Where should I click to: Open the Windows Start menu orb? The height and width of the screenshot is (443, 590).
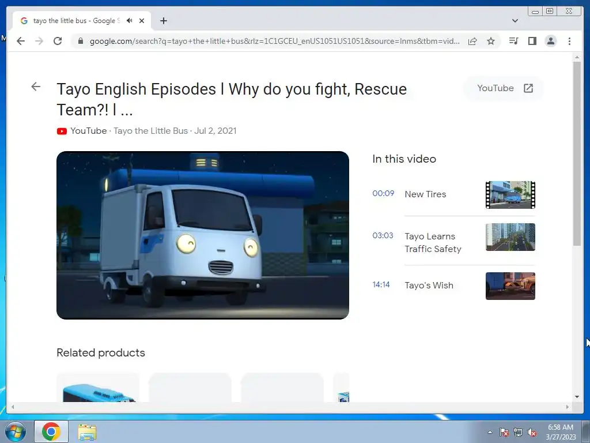pyautogui.click(x=16, y=431)
